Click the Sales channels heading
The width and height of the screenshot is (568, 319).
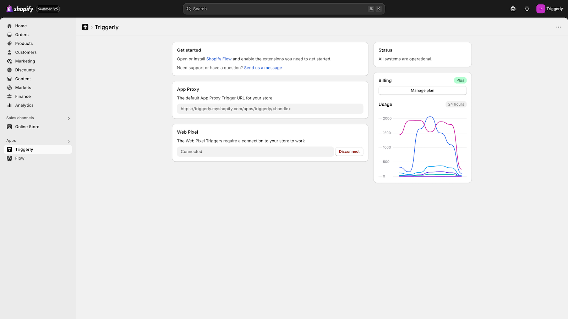(20, 118)
